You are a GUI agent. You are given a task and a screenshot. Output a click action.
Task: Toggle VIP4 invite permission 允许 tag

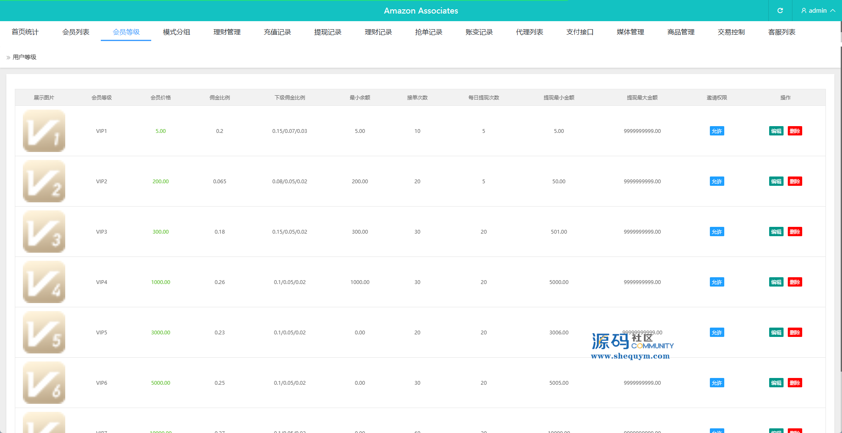(717, 282)
